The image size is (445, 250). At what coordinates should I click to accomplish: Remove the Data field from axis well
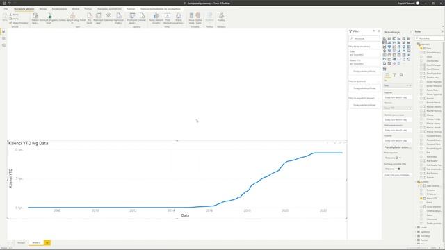(410, 85)
